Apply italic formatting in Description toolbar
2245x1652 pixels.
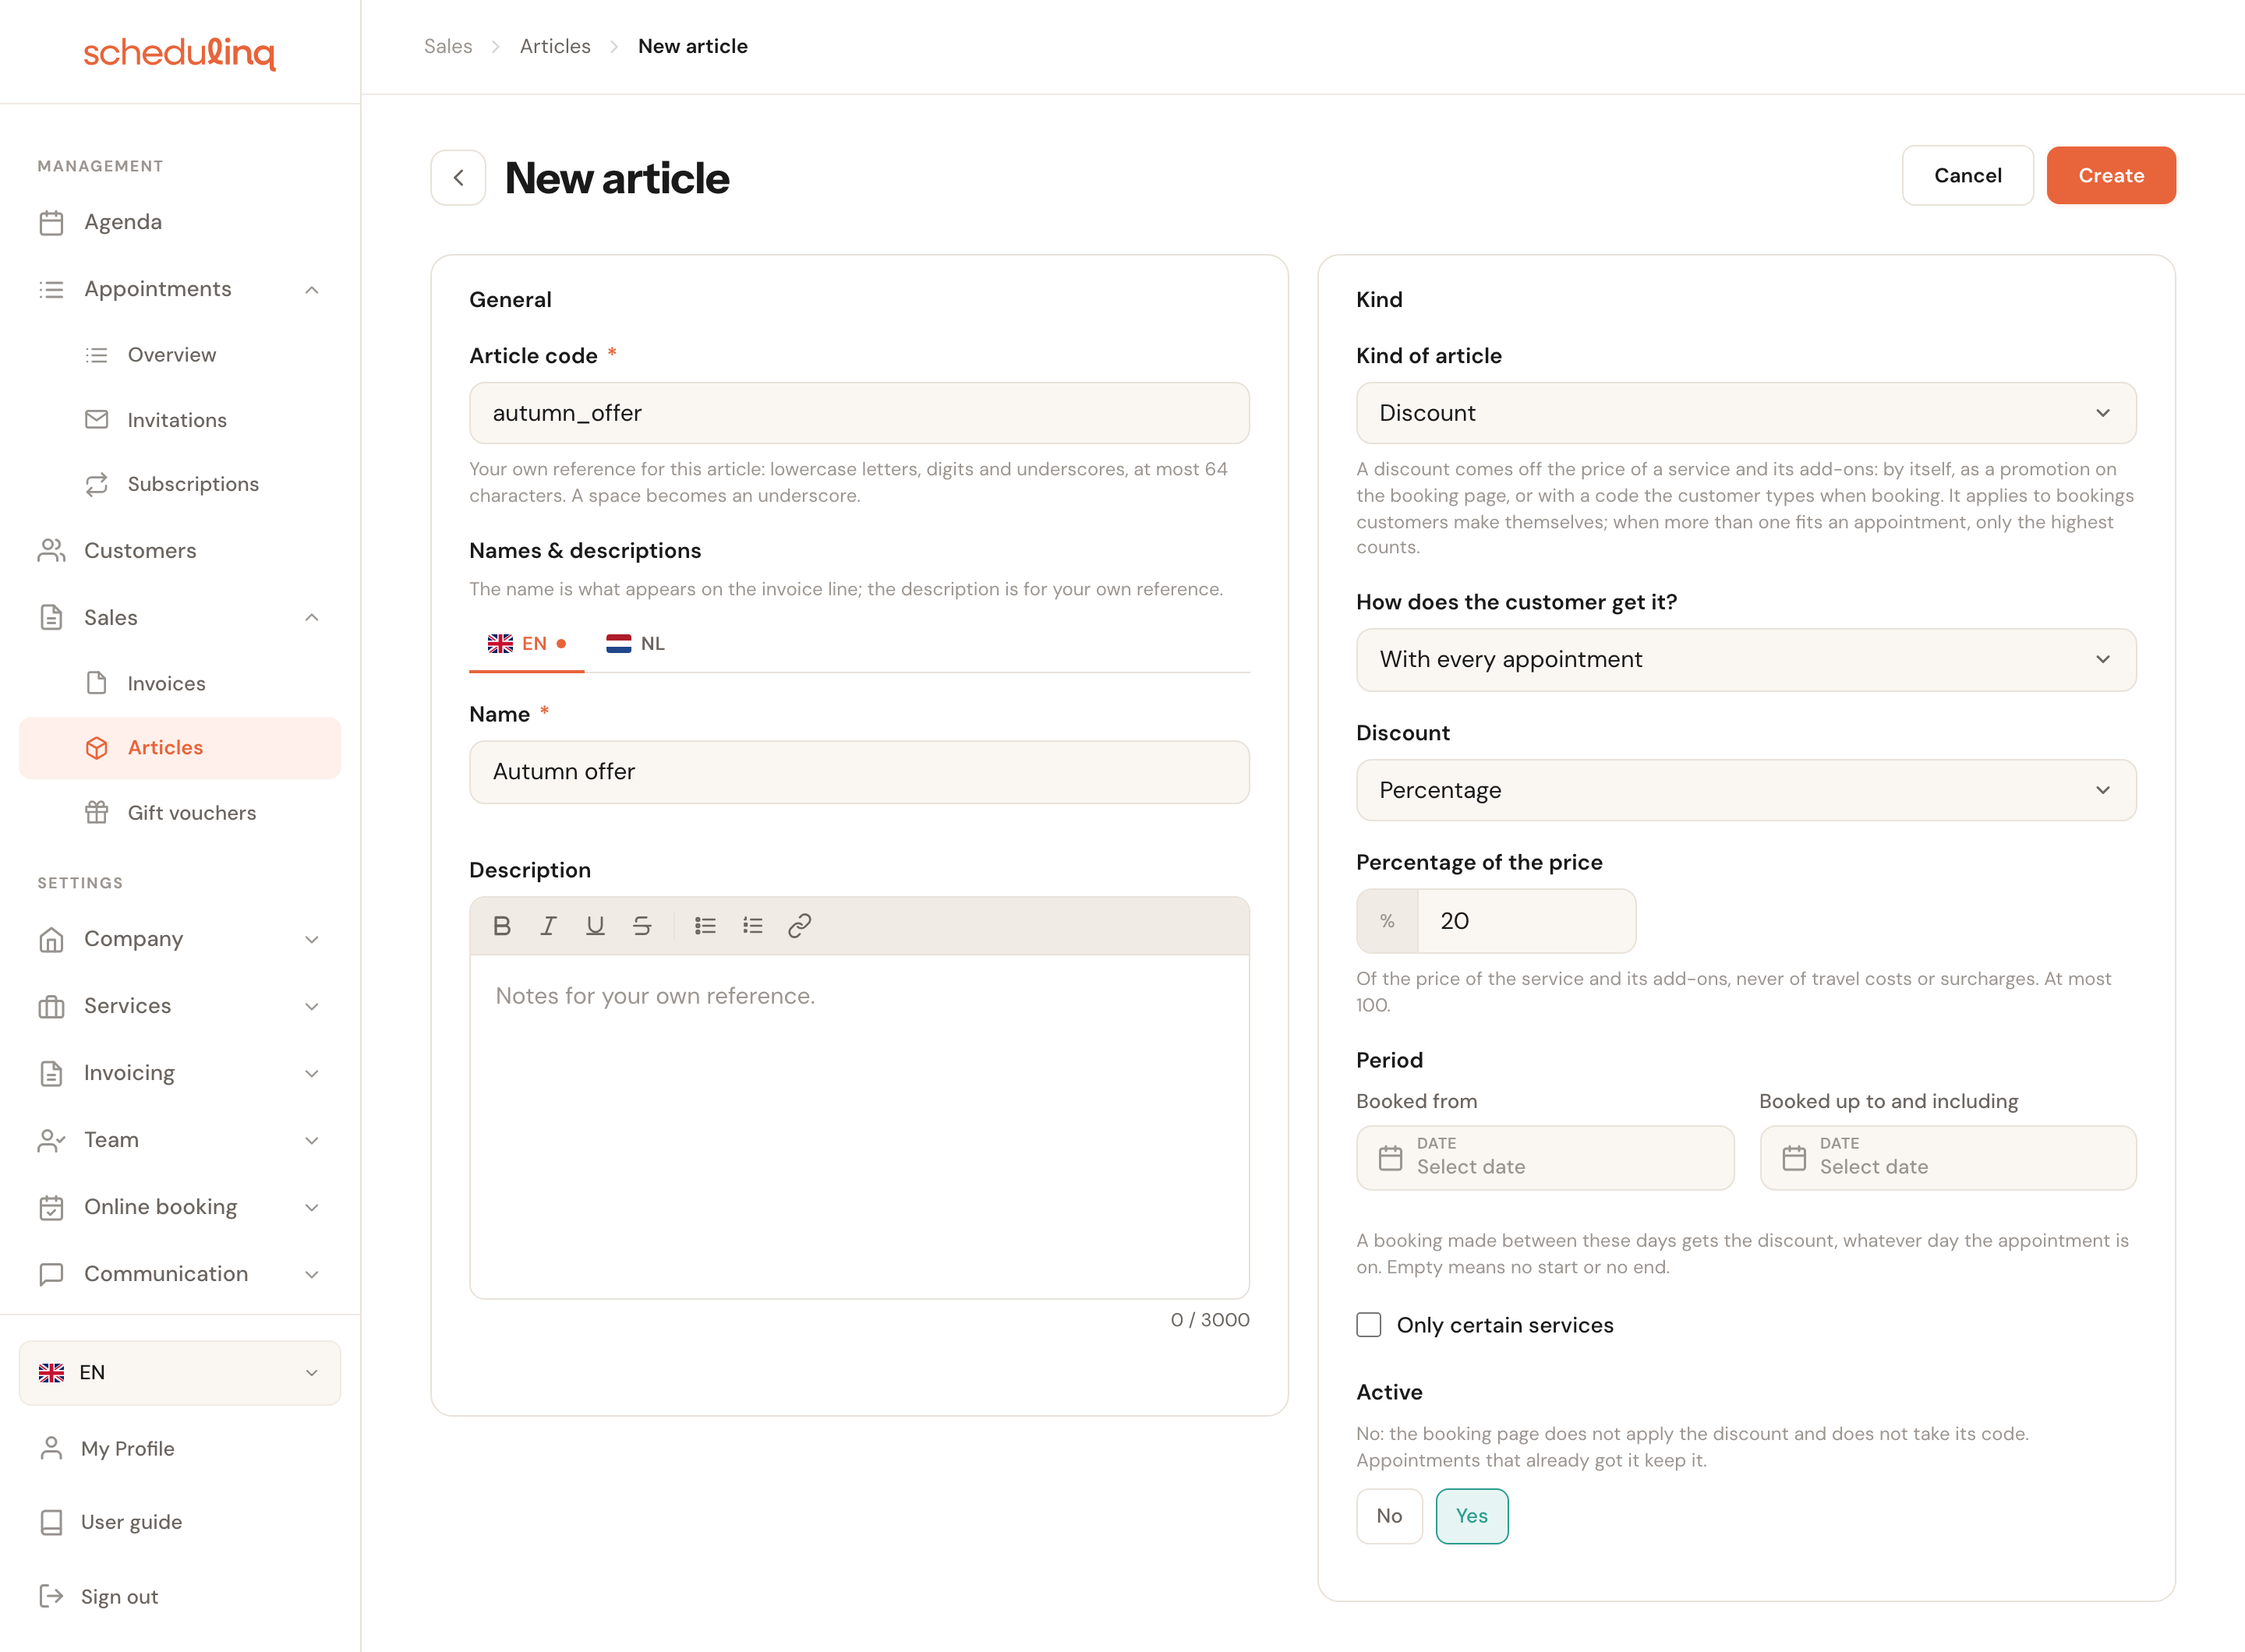point(548,926)
